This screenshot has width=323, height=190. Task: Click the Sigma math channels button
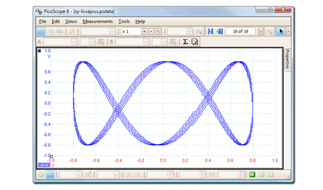185,41
